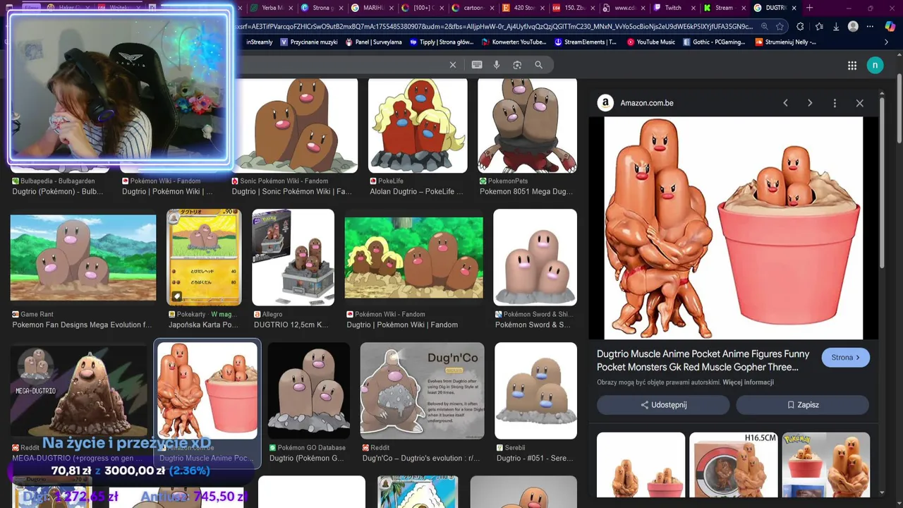Click the magnifier search button

(x=538, y=65)
